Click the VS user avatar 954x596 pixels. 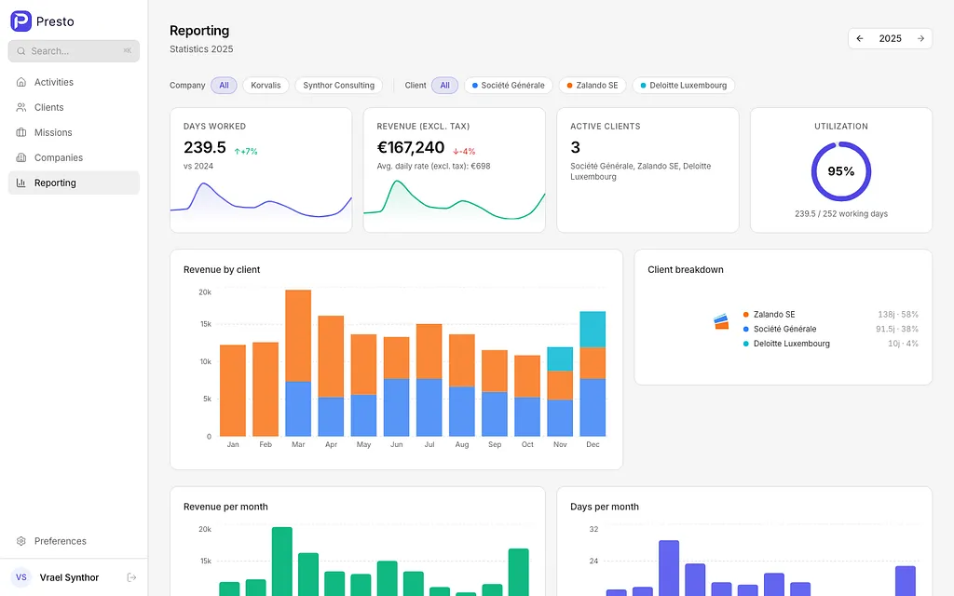pos(21,577)
